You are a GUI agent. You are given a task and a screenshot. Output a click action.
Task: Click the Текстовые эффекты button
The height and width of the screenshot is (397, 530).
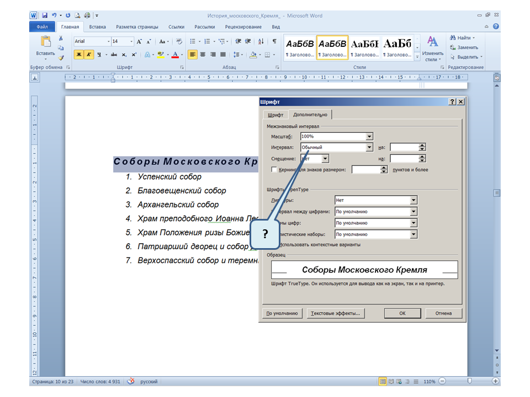335,313
